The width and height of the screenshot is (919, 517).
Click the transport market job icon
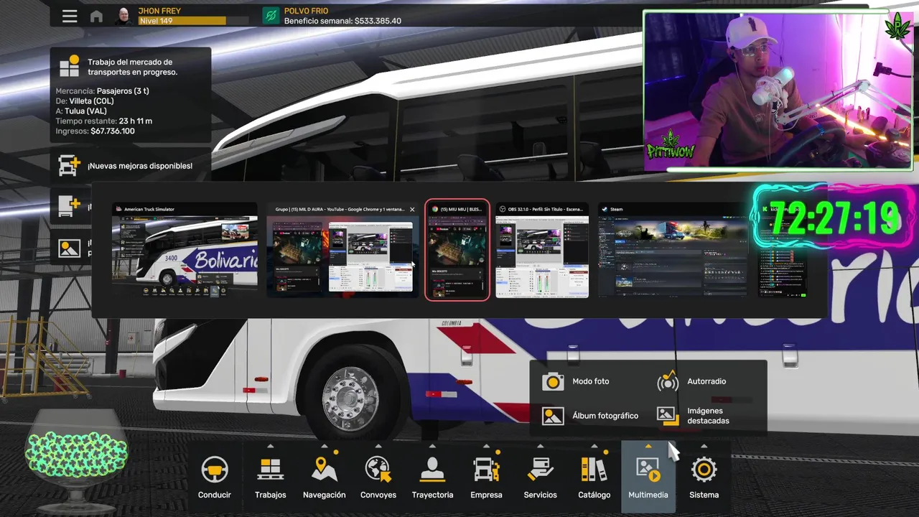(69, 66)
